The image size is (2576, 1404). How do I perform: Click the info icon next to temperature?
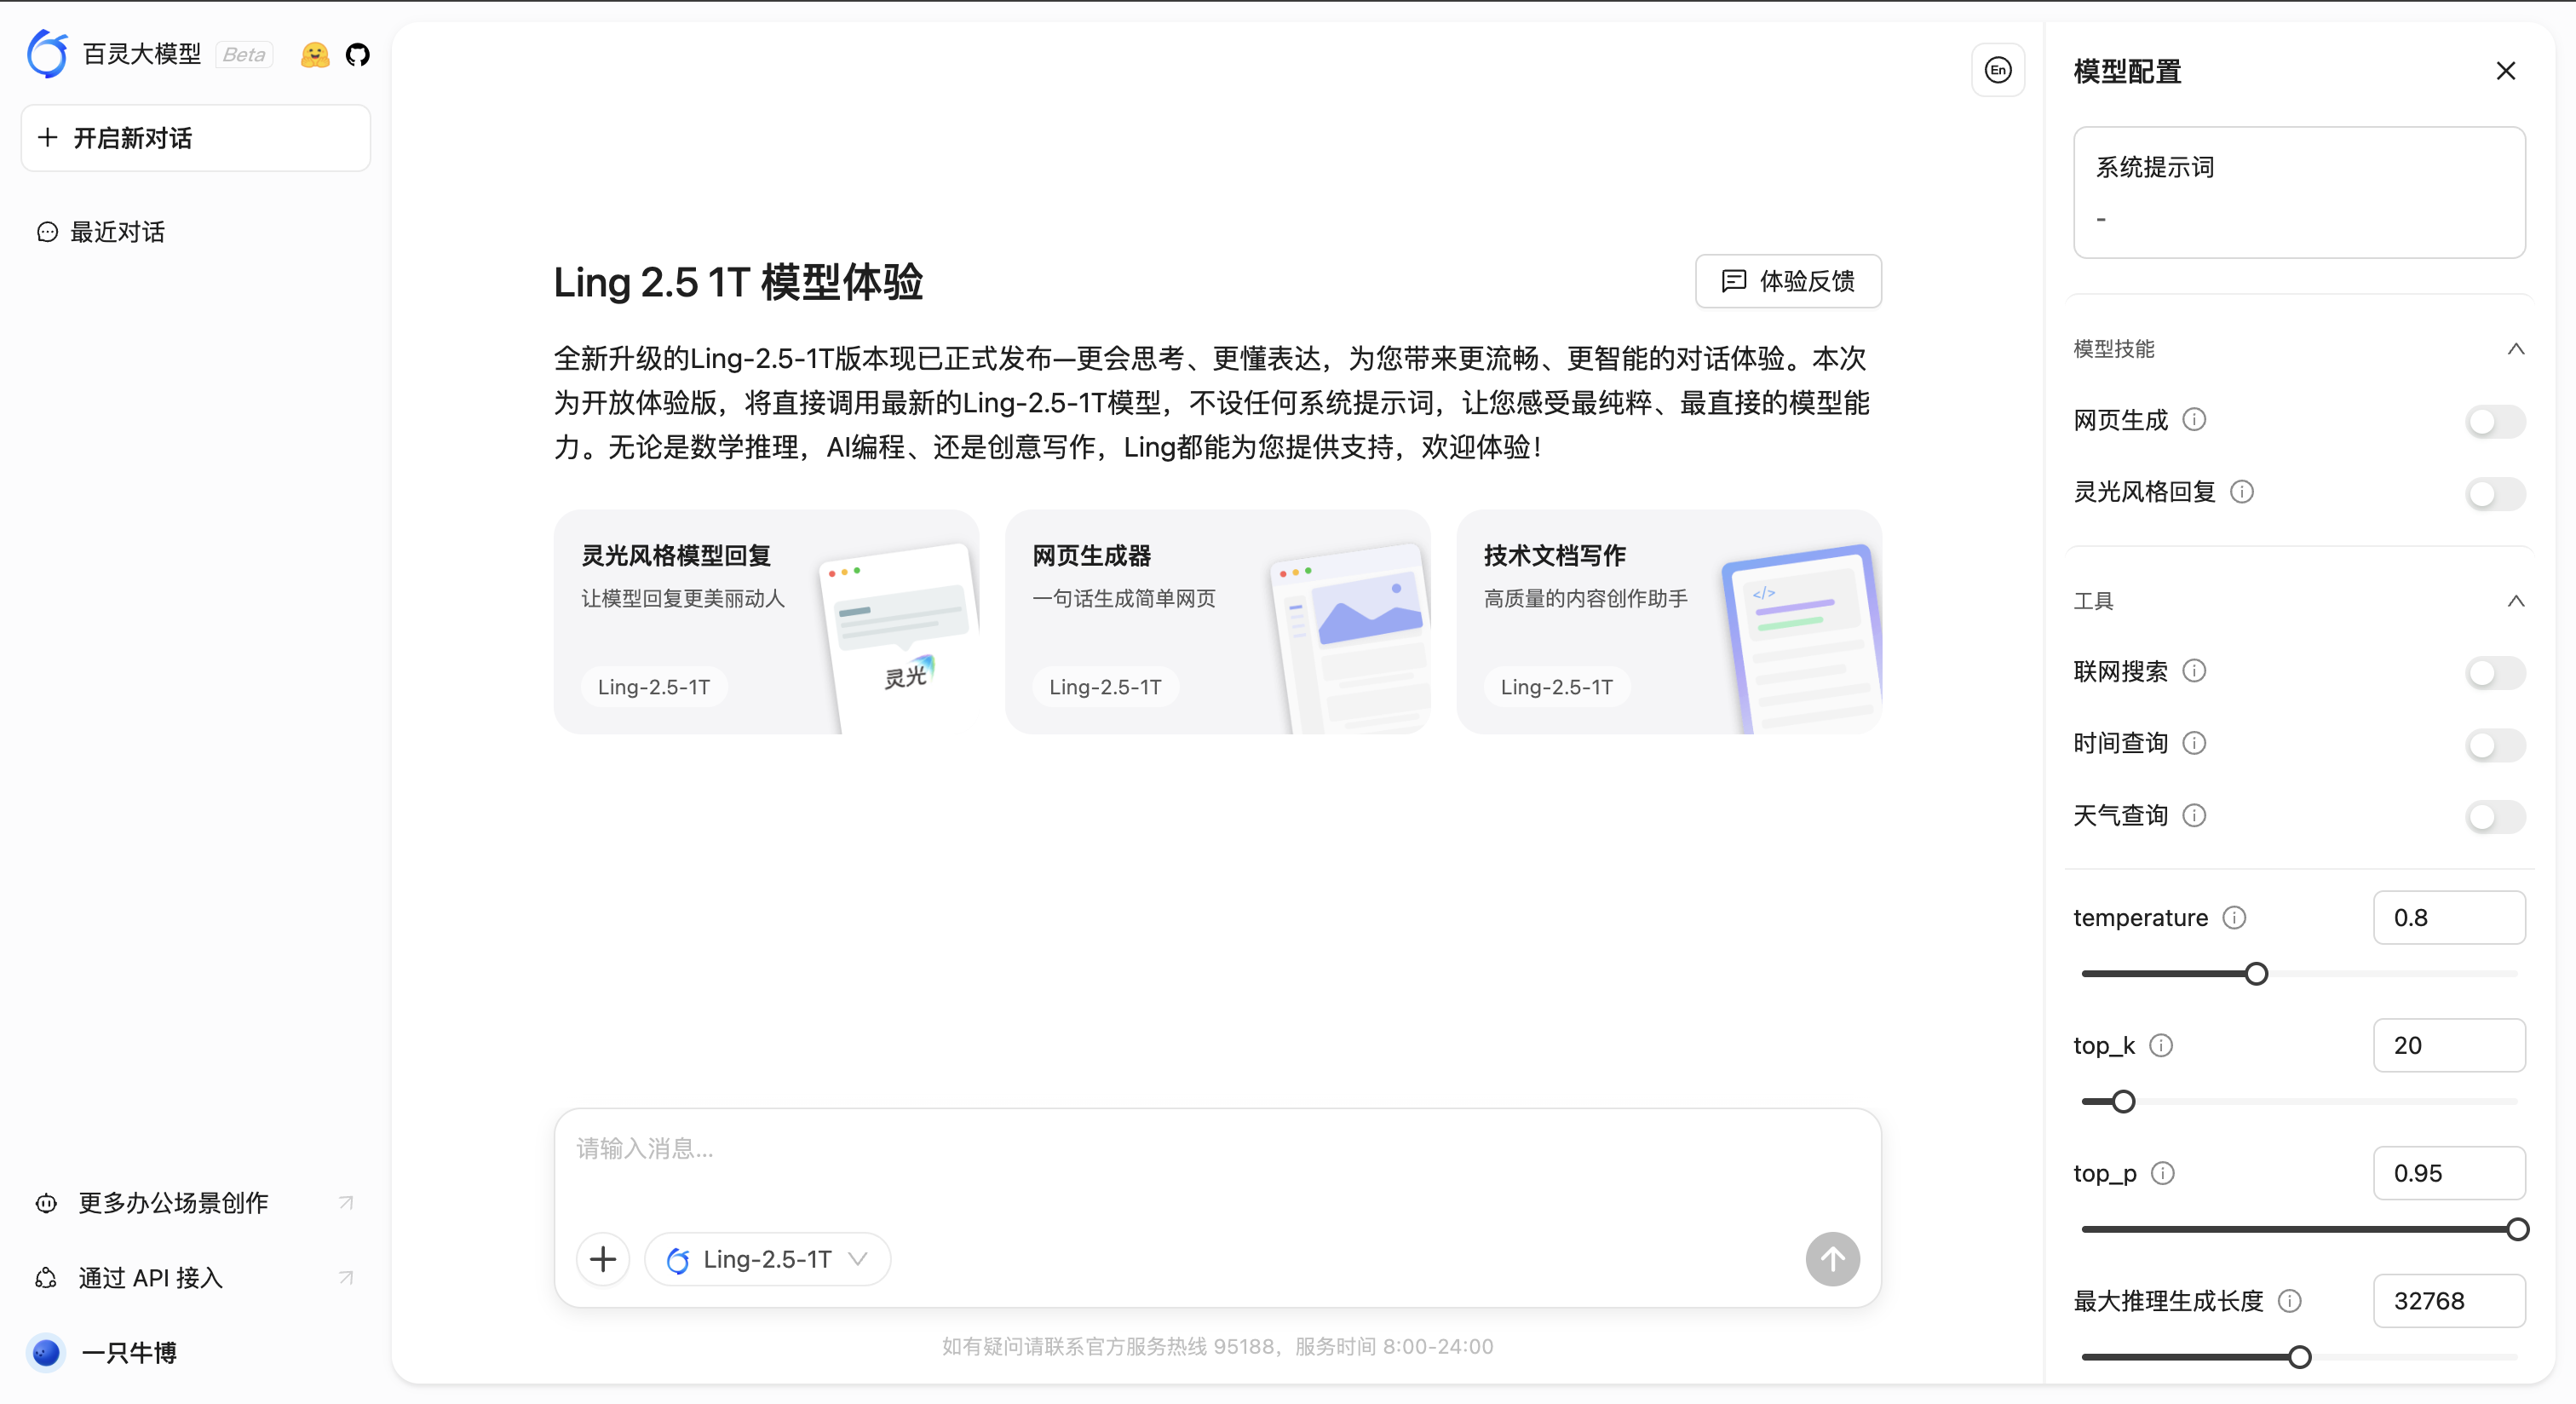pos(2235,917)
